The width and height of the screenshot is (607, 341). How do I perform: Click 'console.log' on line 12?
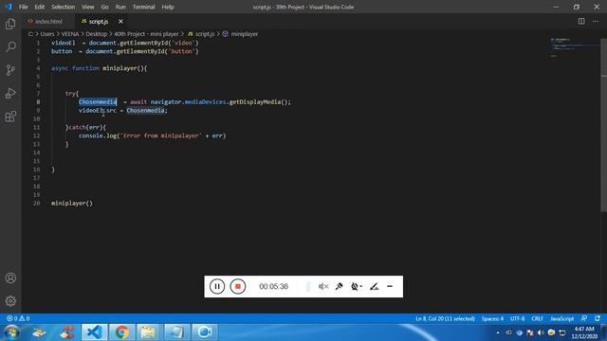click(x=97, y=135)
